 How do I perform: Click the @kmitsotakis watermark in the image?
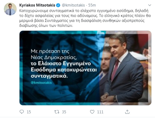click(x=41, y=83)
